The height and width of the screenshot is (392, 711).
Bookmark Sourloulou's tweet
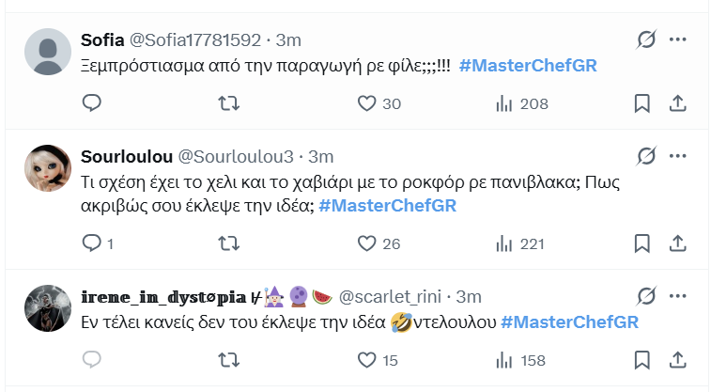pos(641,243)
